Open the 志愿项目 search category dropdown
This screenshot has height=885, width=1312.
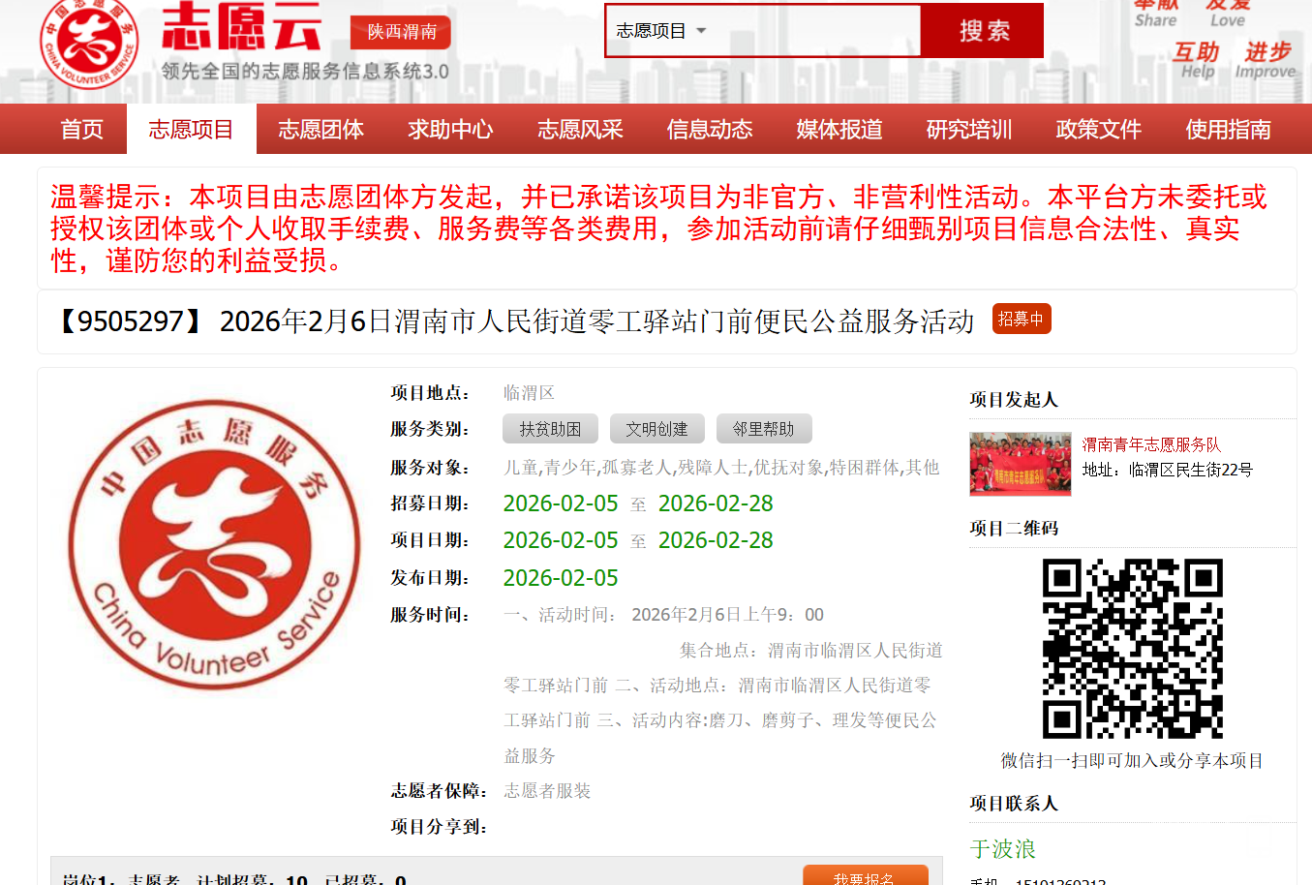(x=663, y=31)
